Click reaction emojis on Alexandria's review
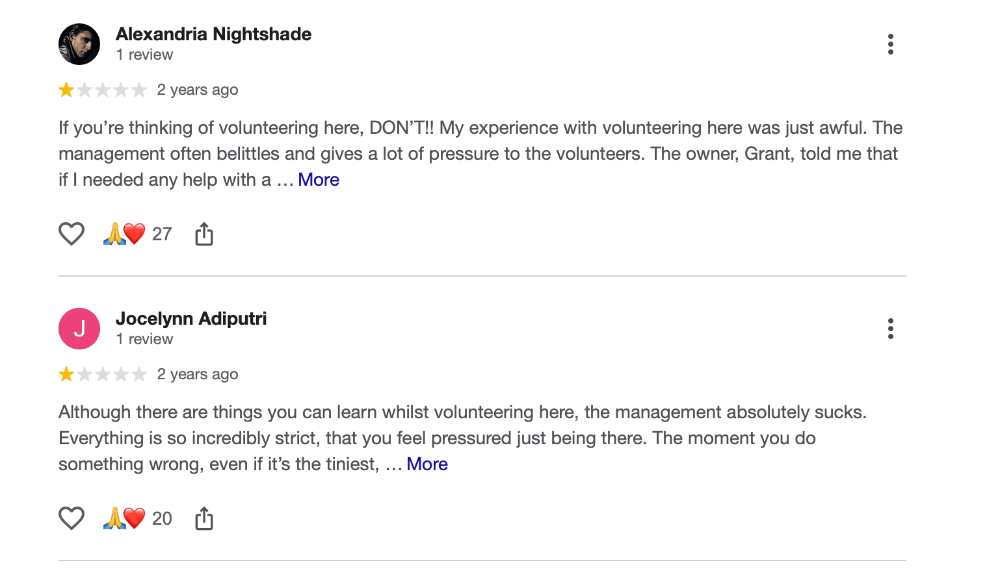Screen dimensions: 1000x578 [124, 234]
